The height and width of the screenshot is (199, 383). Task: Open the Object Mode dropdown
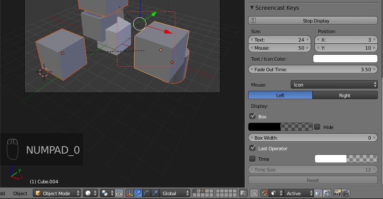click(x=57, y=193)
